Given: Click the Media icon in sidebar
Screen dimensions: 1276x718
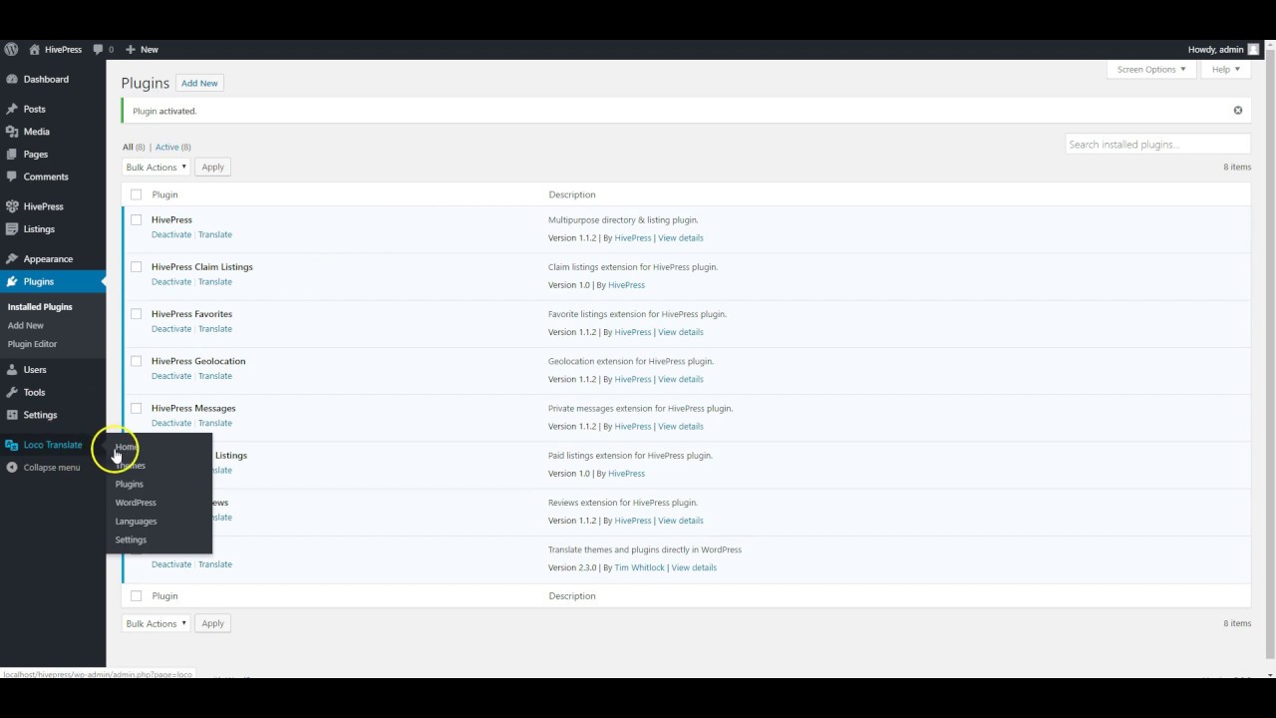Looking at the screenshot, I should tap(12, 132).
